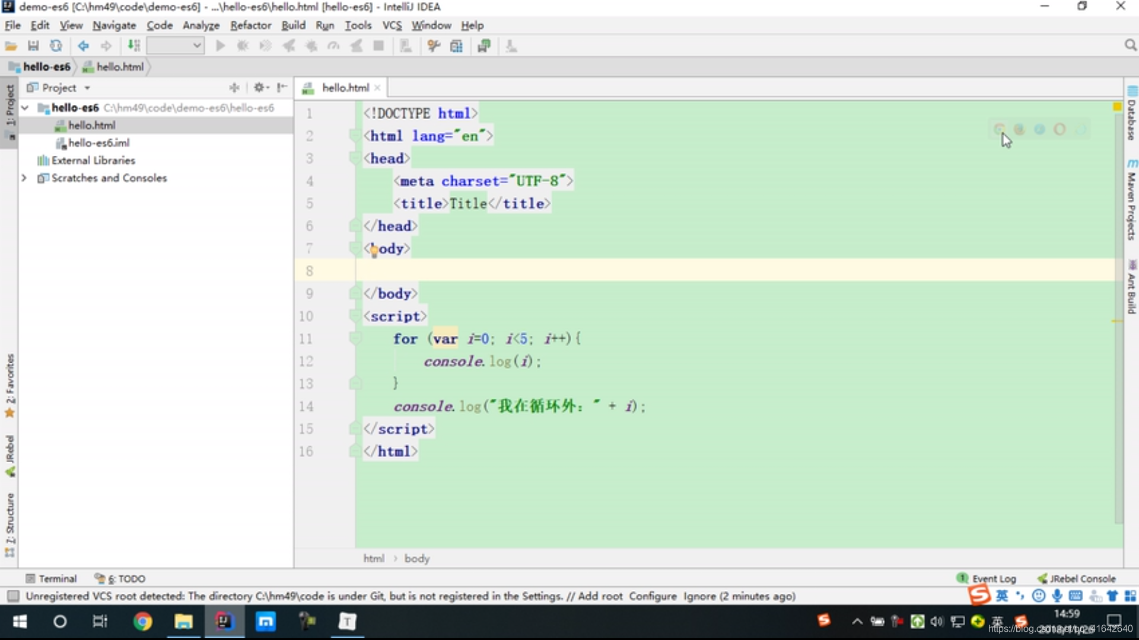Image resolution: width=1139 pixels, height=640 pixels.
Task: Open File Explorer from the taskbar
Action: tap(183, 622)
